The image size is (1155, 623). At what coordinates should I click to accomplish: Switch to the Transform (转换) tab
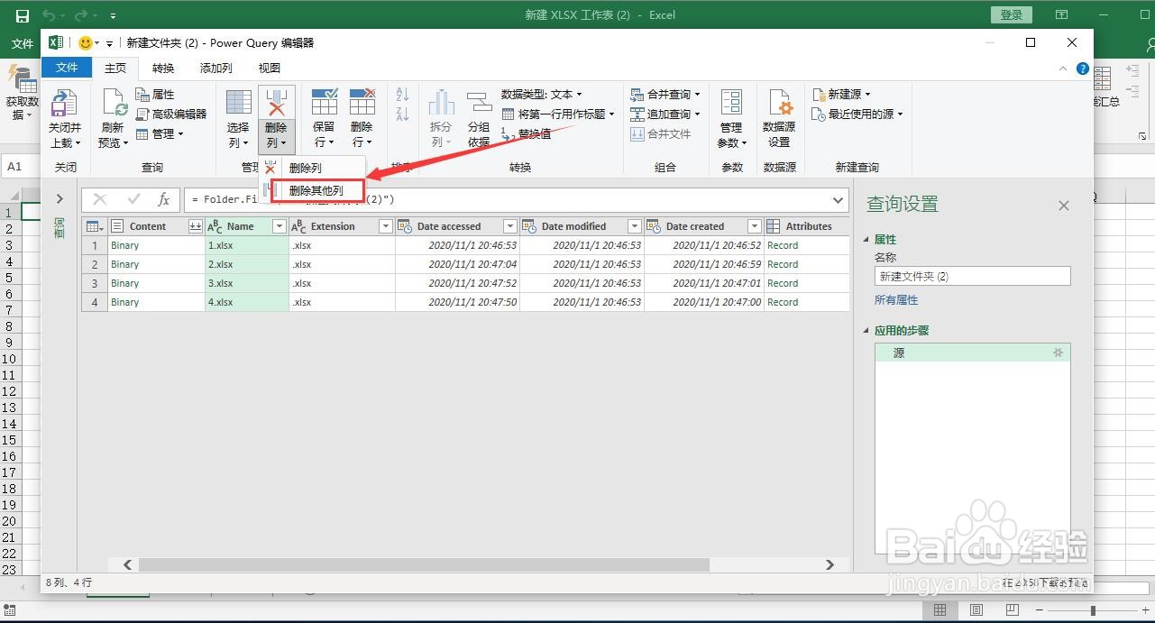click(163, 68)
